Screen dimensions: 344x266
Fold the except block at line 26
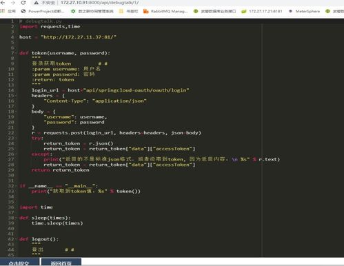(16, 154)
